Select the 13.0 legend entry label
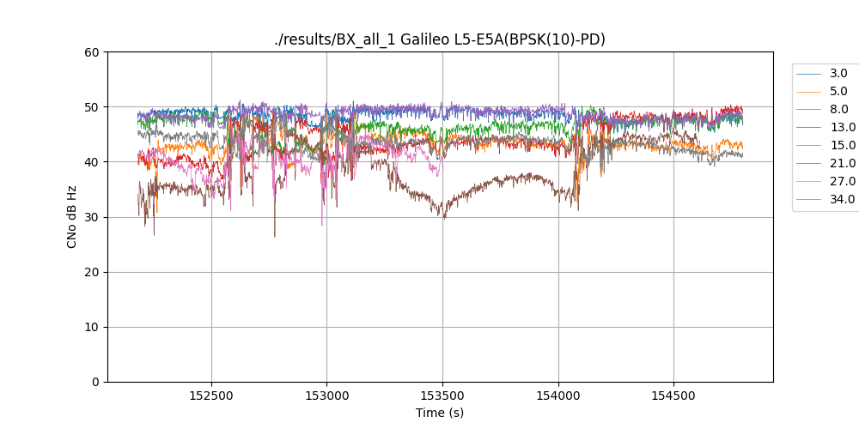The image size is (859, 429). pyautogui.click(x=842, y=128)
